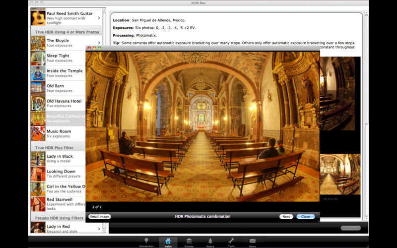This screenshot has height=248, width=397.
Task: Click the large cathedral HDR image
Action: 202,126
